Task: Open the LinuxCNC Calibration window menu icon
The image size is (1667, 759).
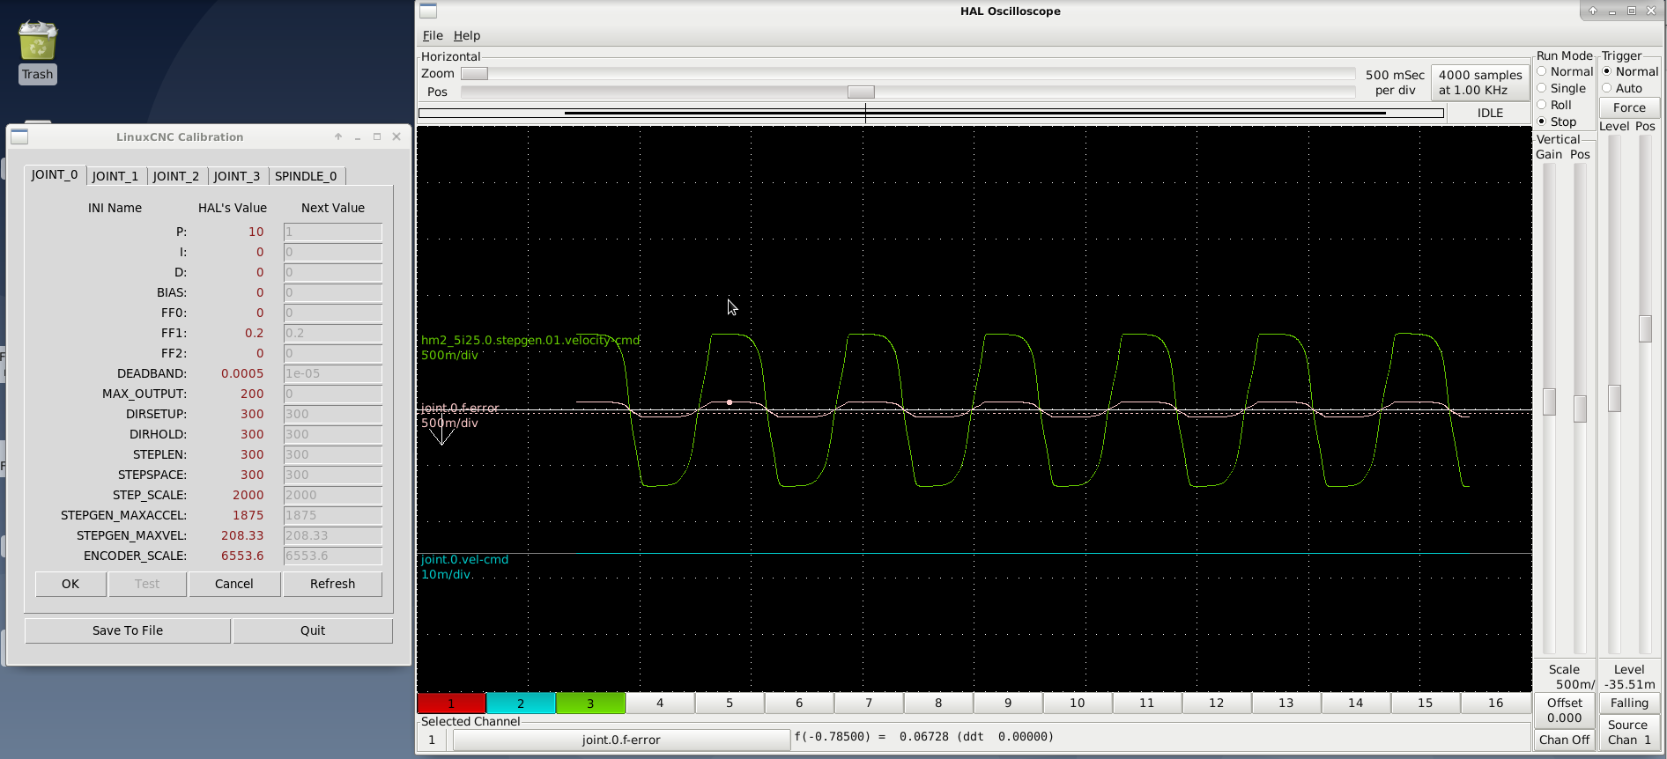Action: click(x=19, y=136)
